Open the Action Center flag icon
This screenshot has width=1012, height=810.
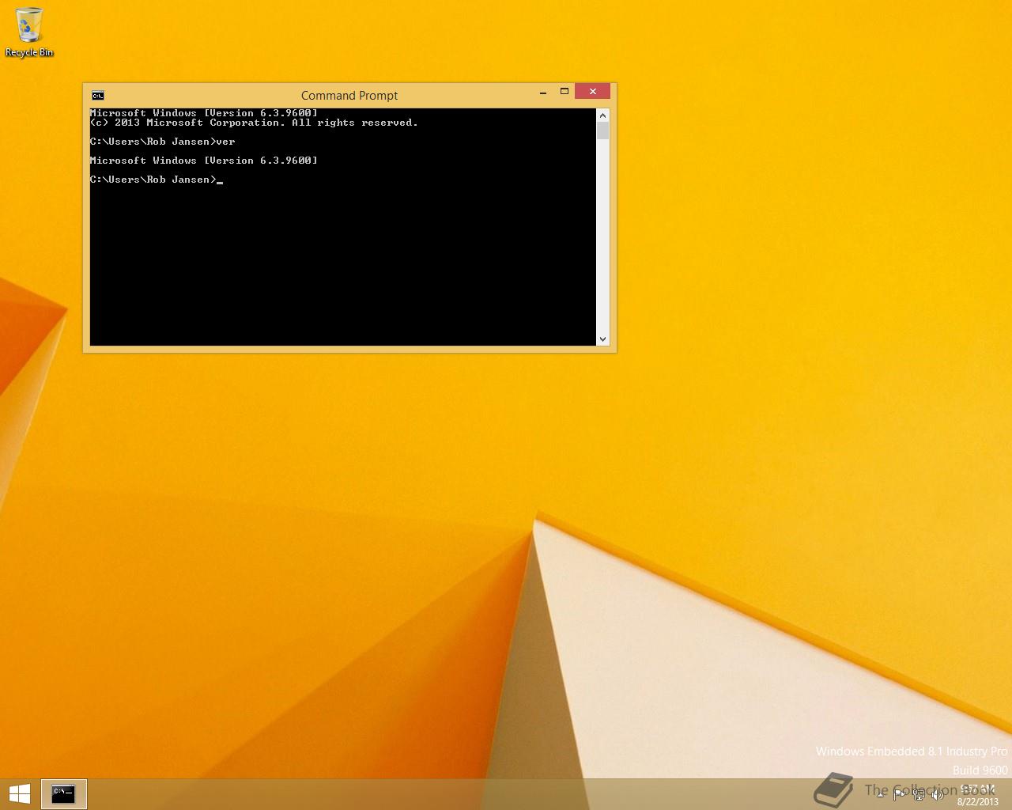coord(899,795)
